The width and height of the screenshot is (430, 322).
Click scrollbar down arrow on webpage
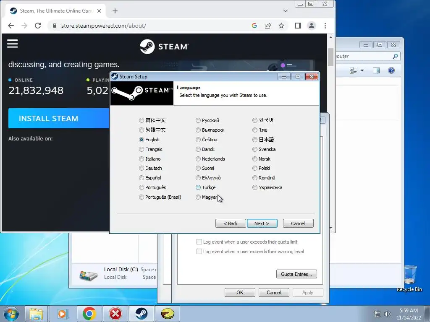coord(331,228)
